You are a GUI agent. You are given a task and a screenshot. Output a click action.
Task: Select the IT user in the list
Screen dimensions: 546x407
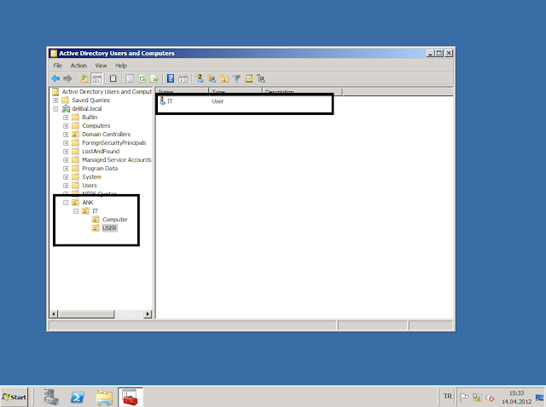(170, 101)
